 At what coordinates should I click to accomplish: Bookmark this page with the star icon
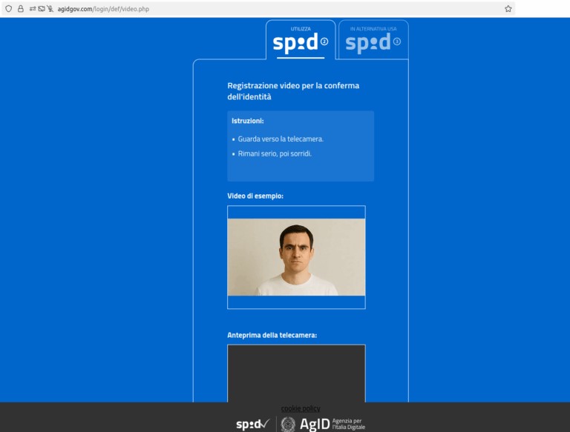tap(508, 9)
